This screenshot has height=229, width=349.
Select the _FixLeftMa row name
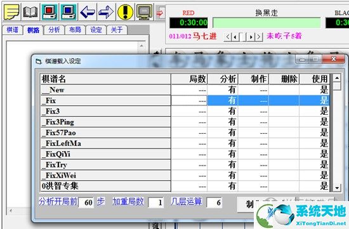tap(105, 143)
